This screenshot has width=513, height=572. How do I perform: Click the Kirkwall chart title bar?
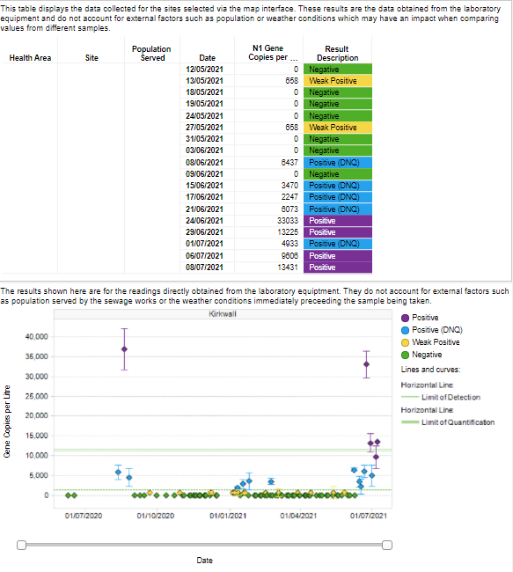point(223,314)
